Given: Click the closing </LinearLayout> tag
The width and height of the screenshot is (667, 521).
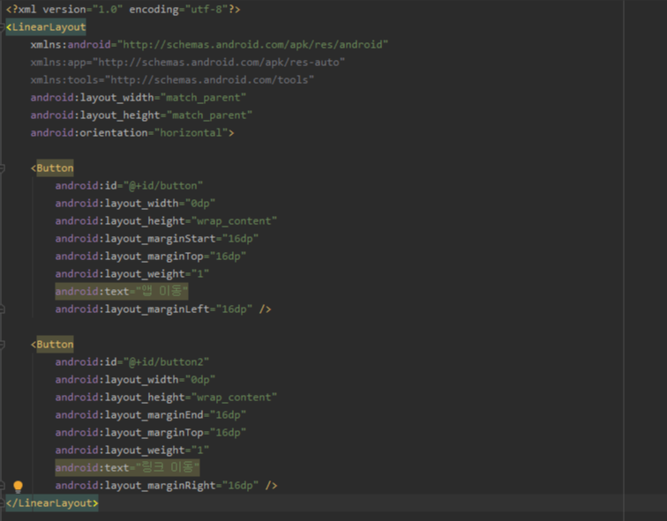Looking at the screenshot, I should click(x=52, y=503).
